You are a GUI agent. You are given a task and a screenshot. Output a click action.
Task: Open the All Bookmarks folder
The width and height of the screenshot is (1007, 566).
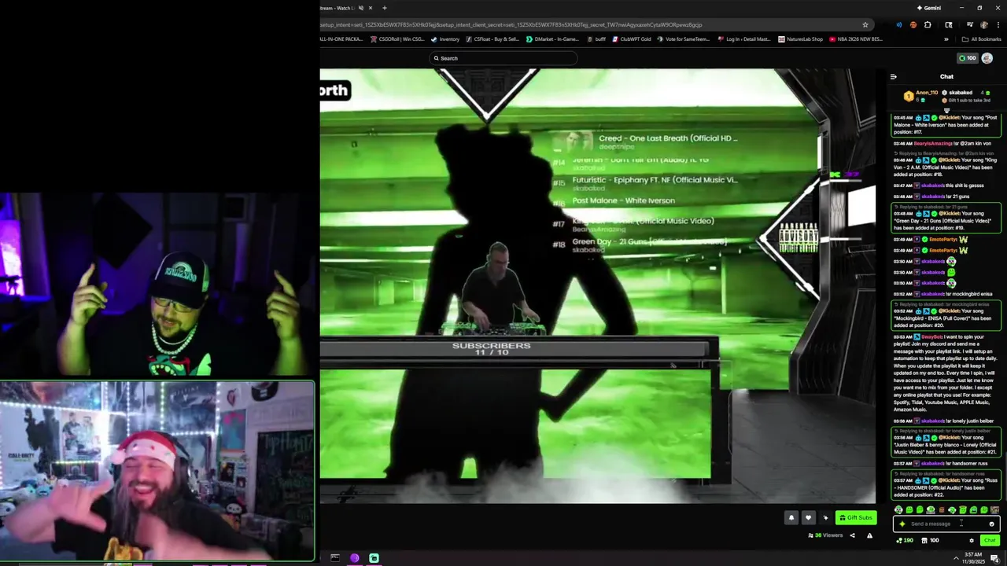pyautogui.click(x=982, y=39)
